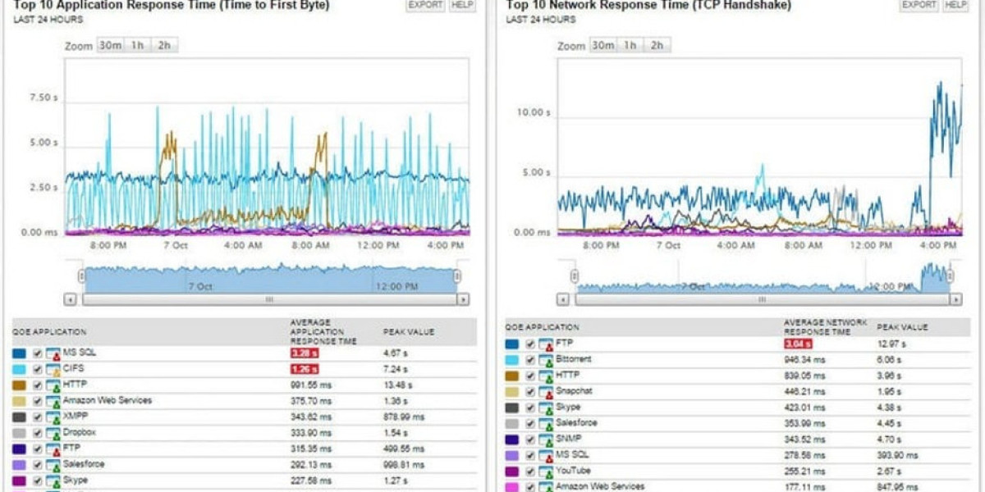Click EXPORT on the Application Response Time panel
The height and width of the screenshot is (492, 985).
425,5
